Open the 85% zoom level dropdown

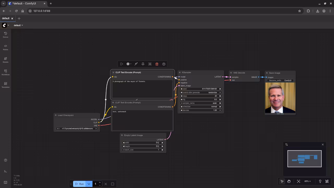click(308, 181)
